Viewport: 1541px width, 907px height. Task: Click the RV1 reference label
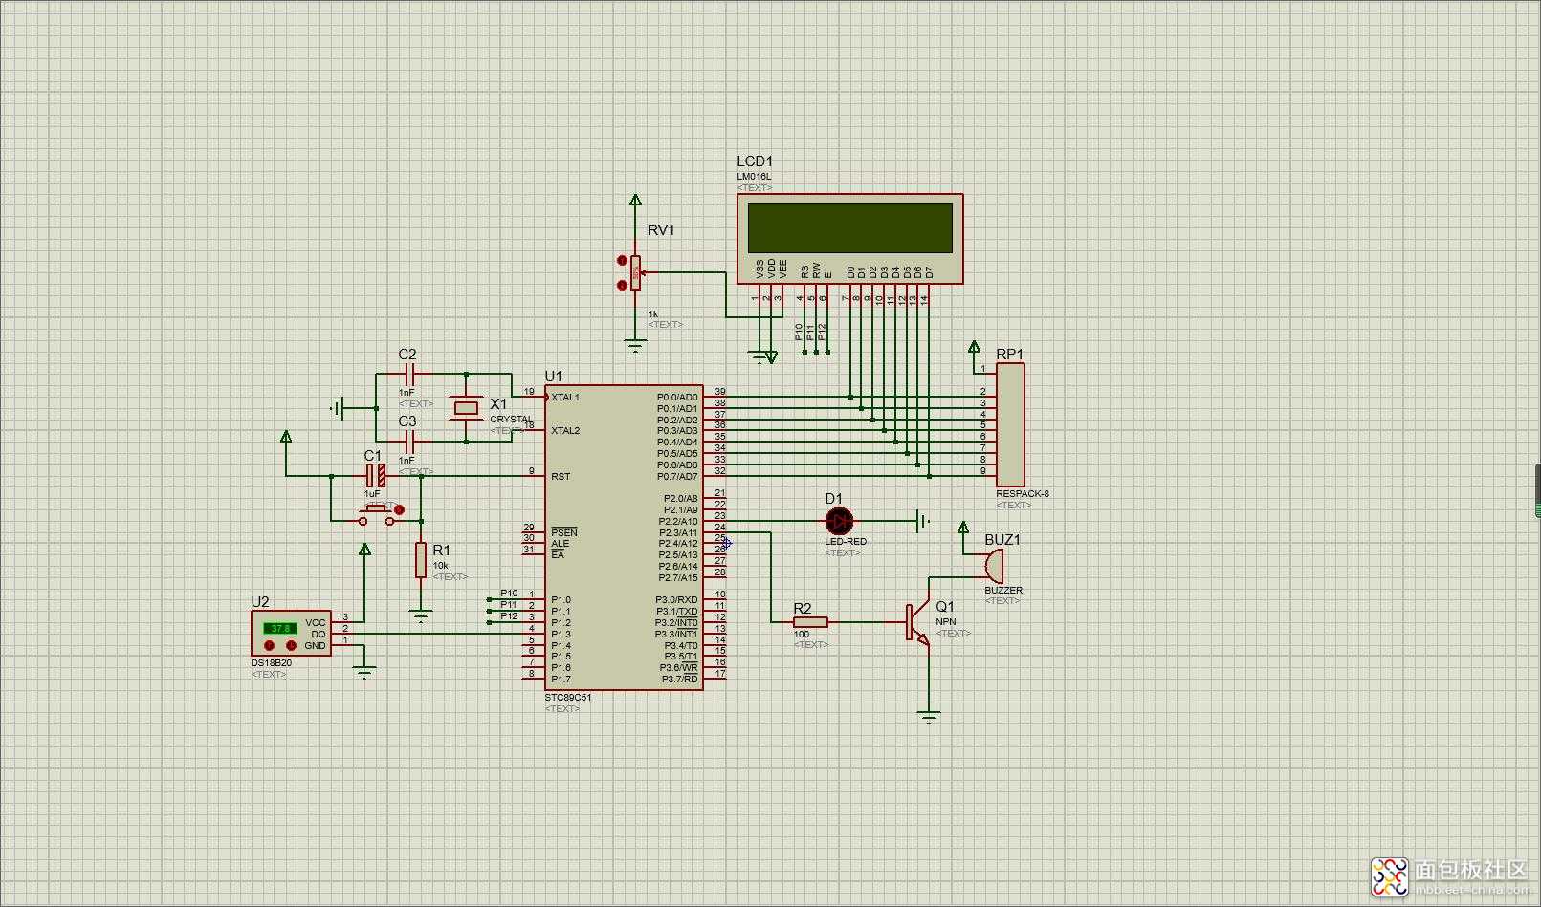661,230
